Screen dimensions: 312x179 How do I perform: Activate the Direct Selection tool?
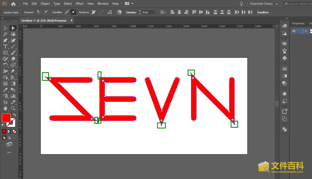coord(13,28)
